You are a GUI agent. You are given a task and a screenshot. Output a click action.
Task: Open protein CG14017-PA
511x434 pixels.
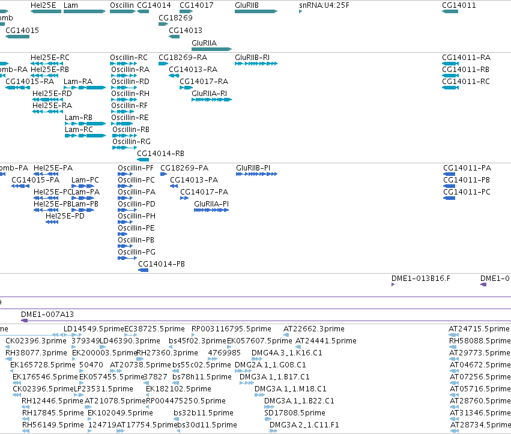204,192
